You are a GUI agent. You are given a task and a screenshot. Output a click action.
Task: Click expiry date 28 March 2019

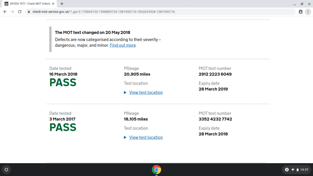213,89
